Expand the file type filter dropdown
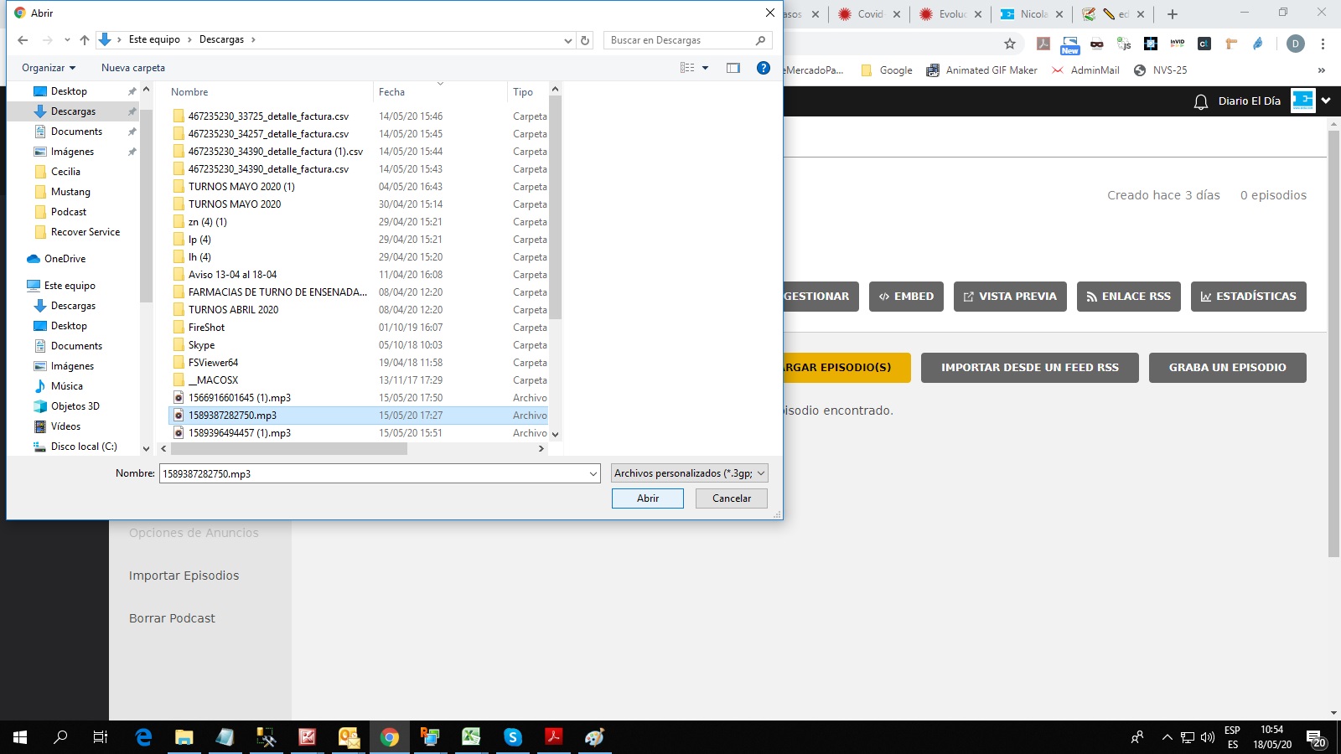The image size is (1341, 754). (x=689, y=473)
